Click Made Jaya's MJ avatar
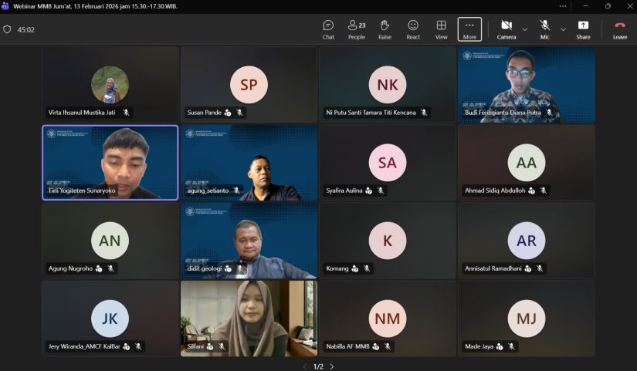This screenshot has width=637, height=371. coord(527,318)
